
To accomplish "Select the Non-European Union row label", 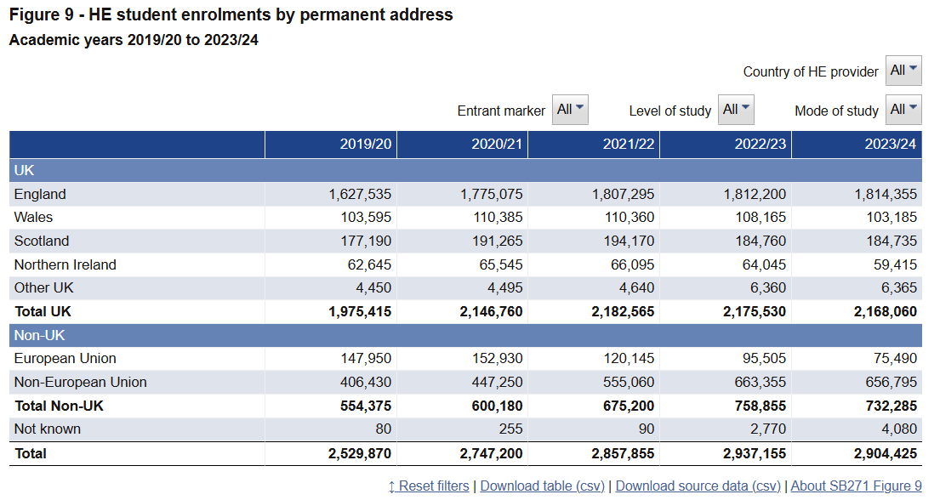I will click(x=80, y=382).
